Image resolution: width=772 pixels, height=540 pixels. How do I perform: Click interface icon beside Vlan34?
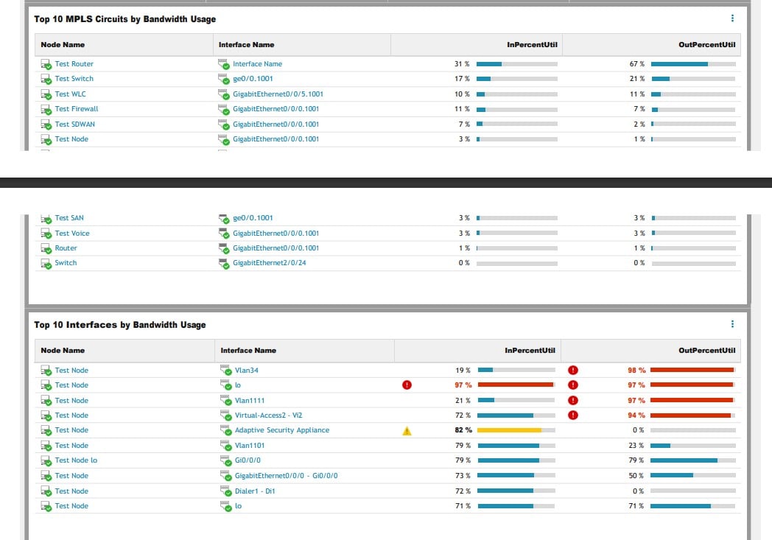click(225, 370)
